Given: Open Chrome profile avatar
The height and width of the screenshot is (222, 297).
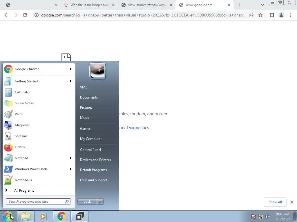Looking at the screenshot, I should coord(281,15).
